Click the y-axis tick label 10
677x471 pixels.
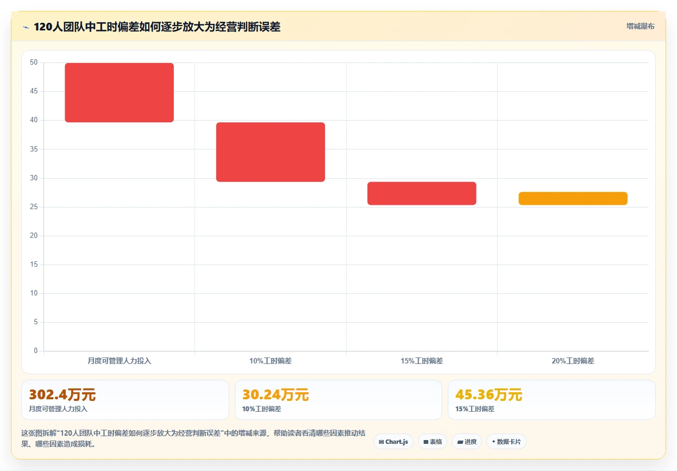[x=34, y=293]
